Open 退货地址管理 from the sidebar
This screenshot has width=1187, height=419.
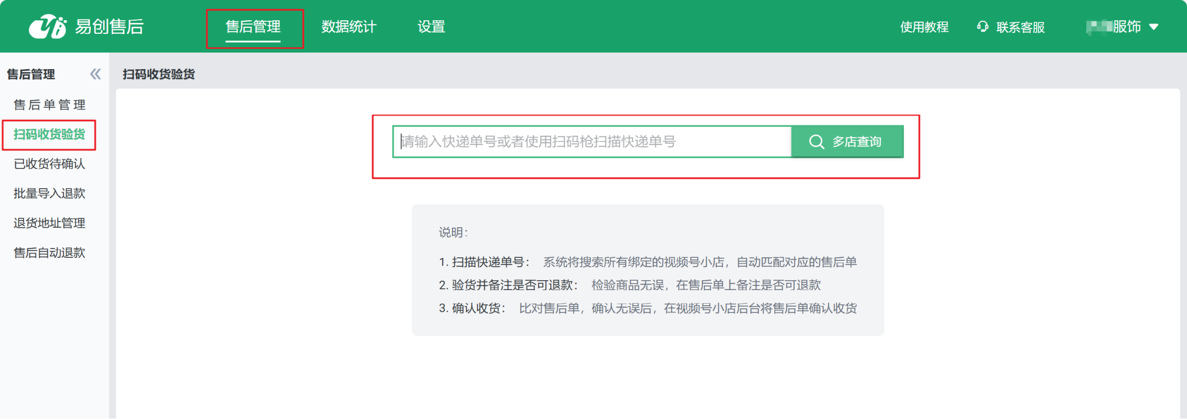pos(49,224)
